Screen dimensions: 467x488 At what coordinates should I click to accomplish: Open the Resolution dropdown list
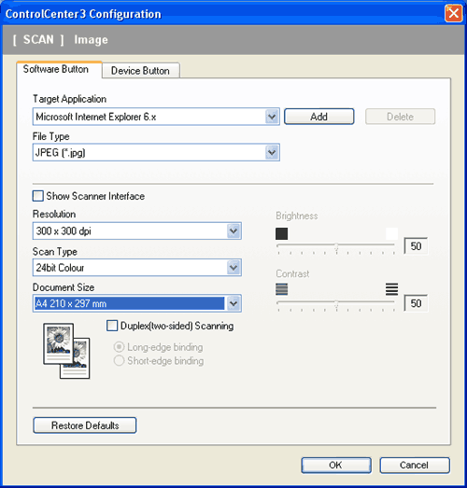tap(233, 230)
